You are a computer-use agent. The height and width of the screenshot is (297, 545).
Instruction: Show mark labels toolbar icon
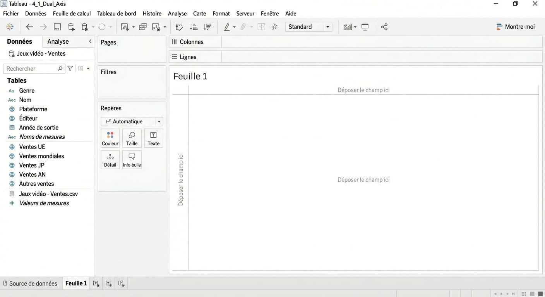click(261, 27)
